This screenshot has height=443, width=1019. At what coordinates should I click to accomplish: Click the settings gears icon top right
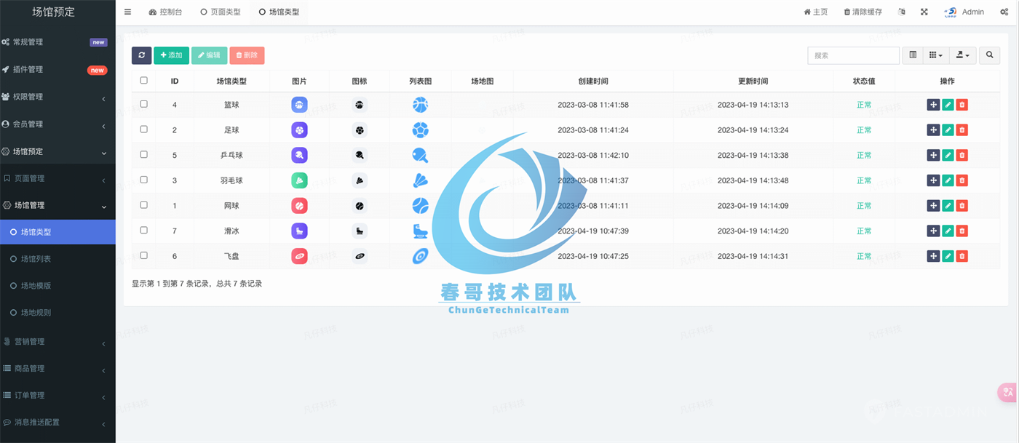(1004, 12)
